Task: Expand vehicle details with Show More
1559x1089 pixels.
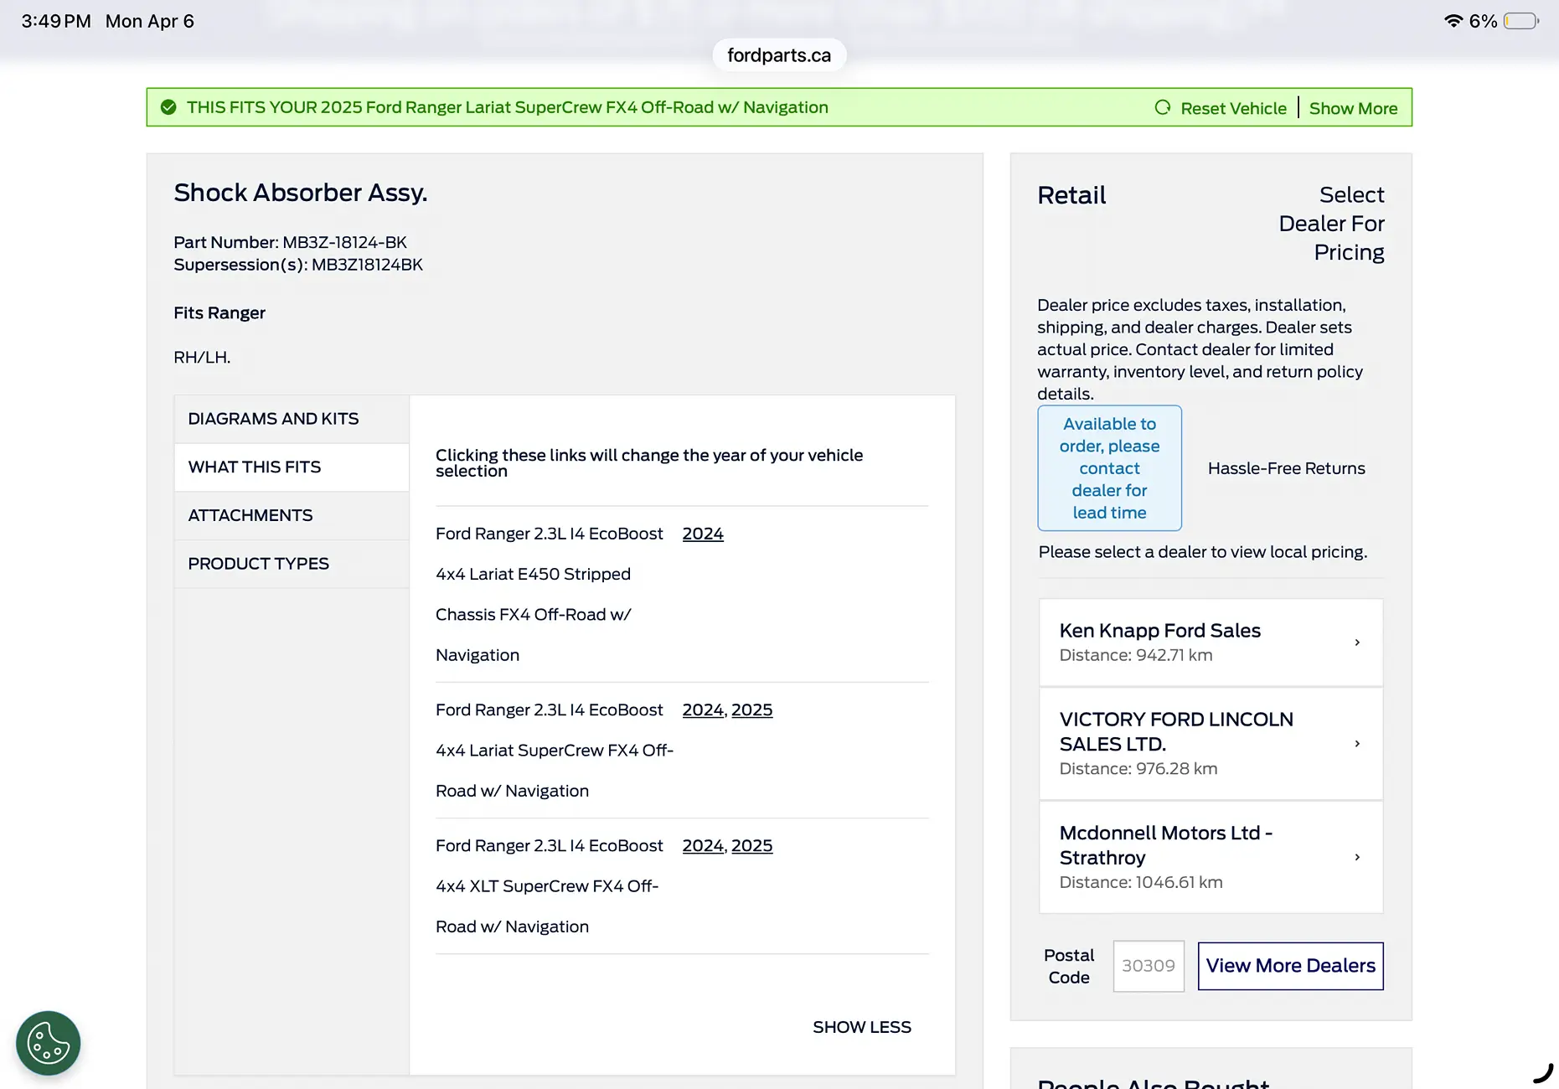Action: tap(1353, 108)
